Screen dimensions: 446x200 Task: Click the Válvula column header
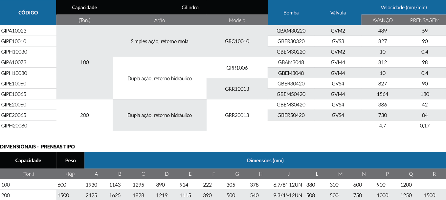click(x=338, y=13)
